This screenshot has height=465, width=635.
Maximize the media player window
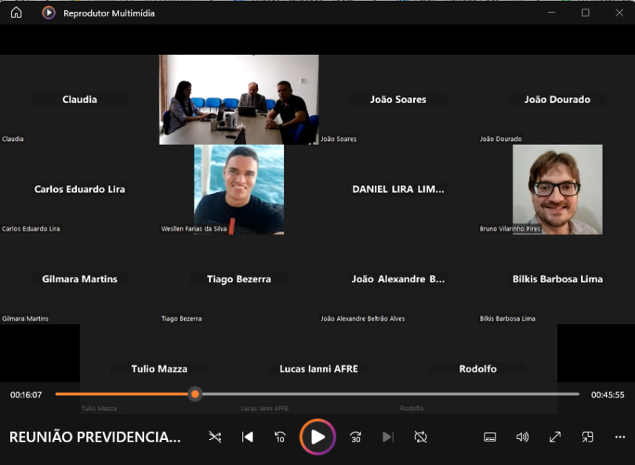pos(585,13)
